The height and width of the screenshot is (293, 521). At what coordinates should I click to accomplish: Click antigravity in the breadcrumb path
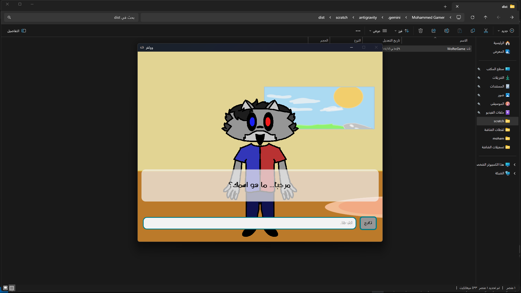point(368,17)
